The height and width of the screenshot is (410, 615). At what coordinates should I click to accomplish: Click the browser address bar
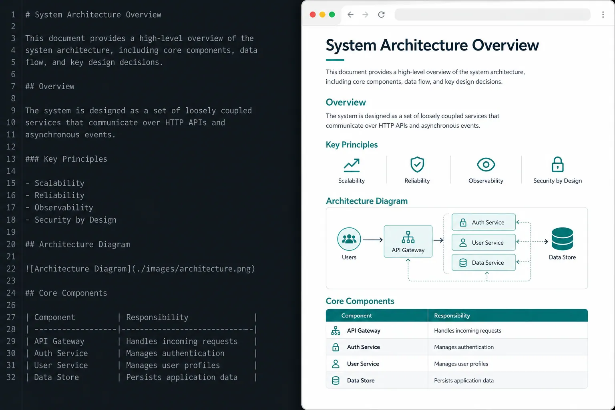492,14
